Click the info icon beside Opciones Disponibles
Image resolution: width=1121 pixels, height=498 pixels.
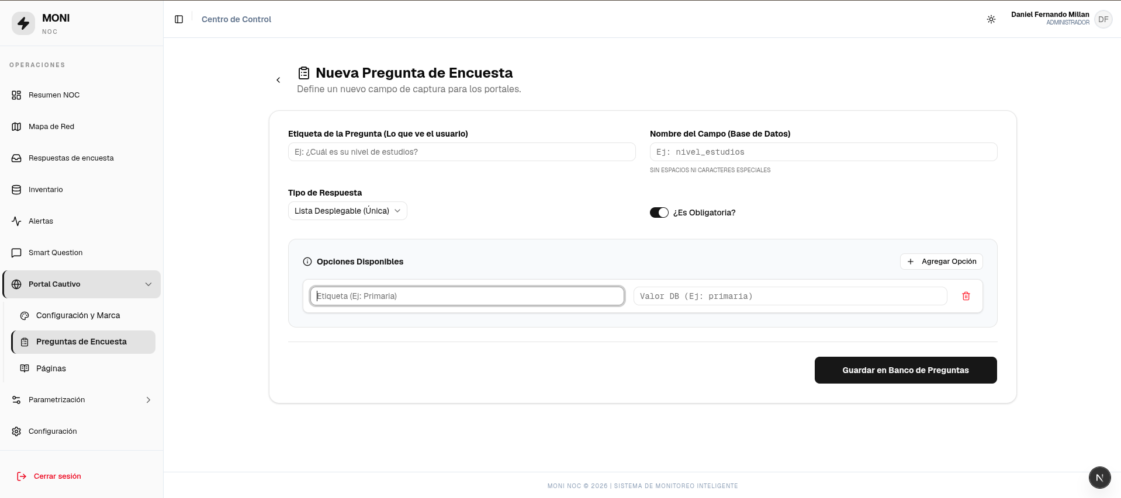(x=307, y=262)
